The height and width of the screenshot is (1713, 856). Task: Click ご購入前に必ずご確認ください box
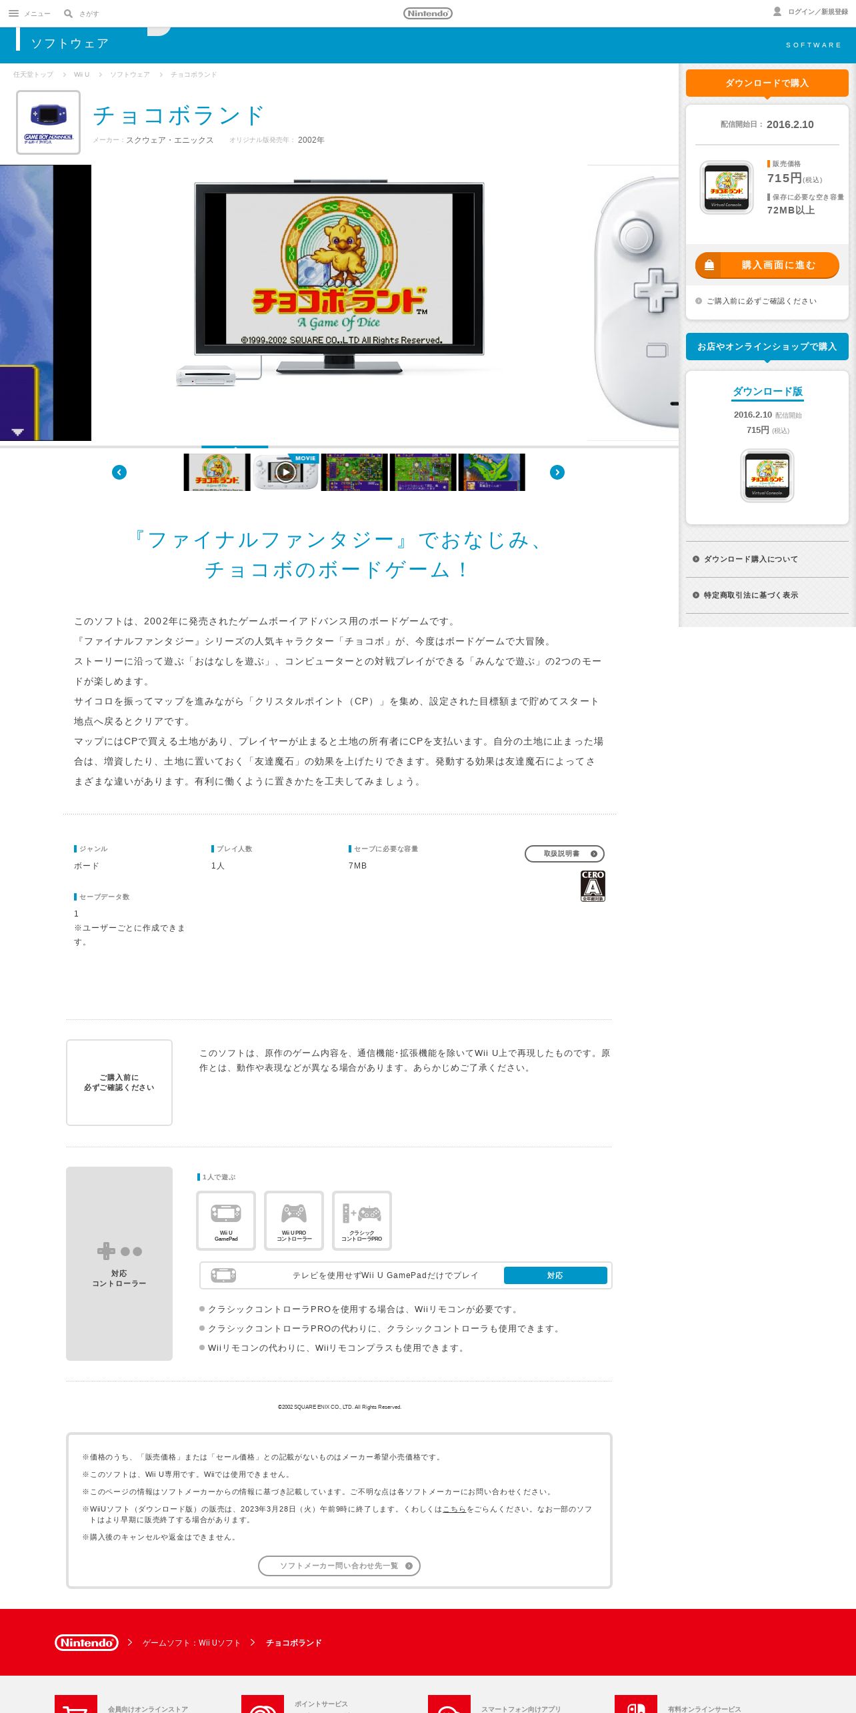pos(119,1083)
